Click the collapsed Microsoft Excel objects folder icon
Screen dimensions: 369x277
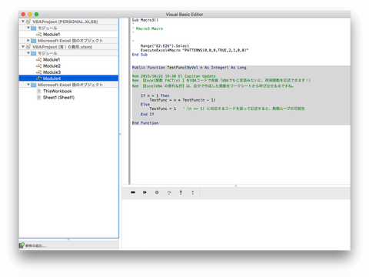pos(34,41)
